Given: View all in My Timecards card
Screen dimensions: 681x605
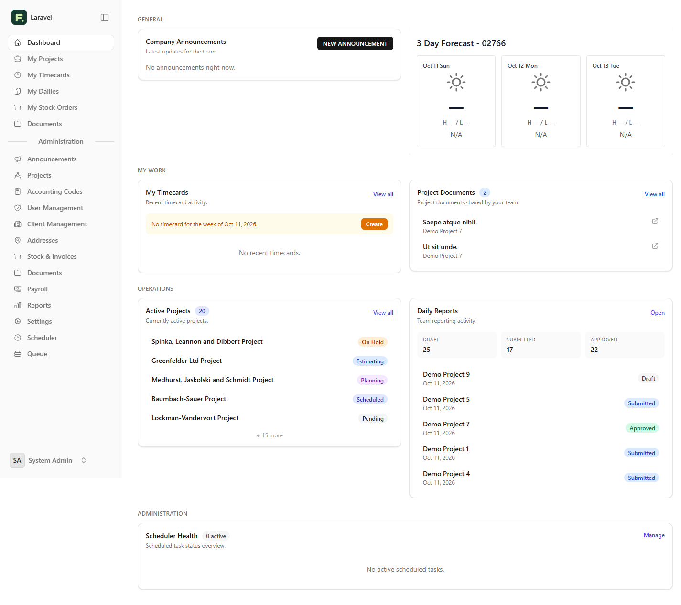Looking at the screenshot, I should (383, 194).
